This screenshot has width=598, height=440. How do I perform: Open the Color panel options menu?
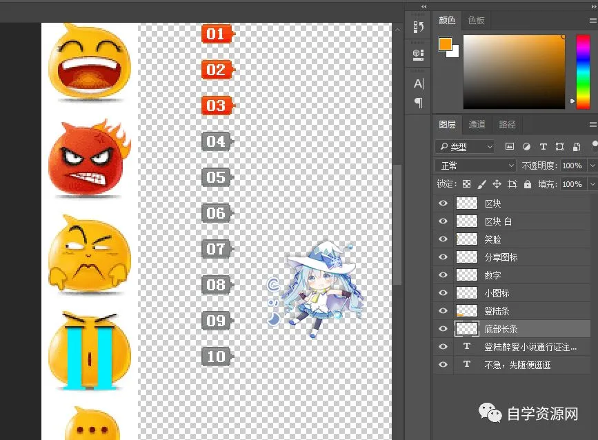point(592,21)
